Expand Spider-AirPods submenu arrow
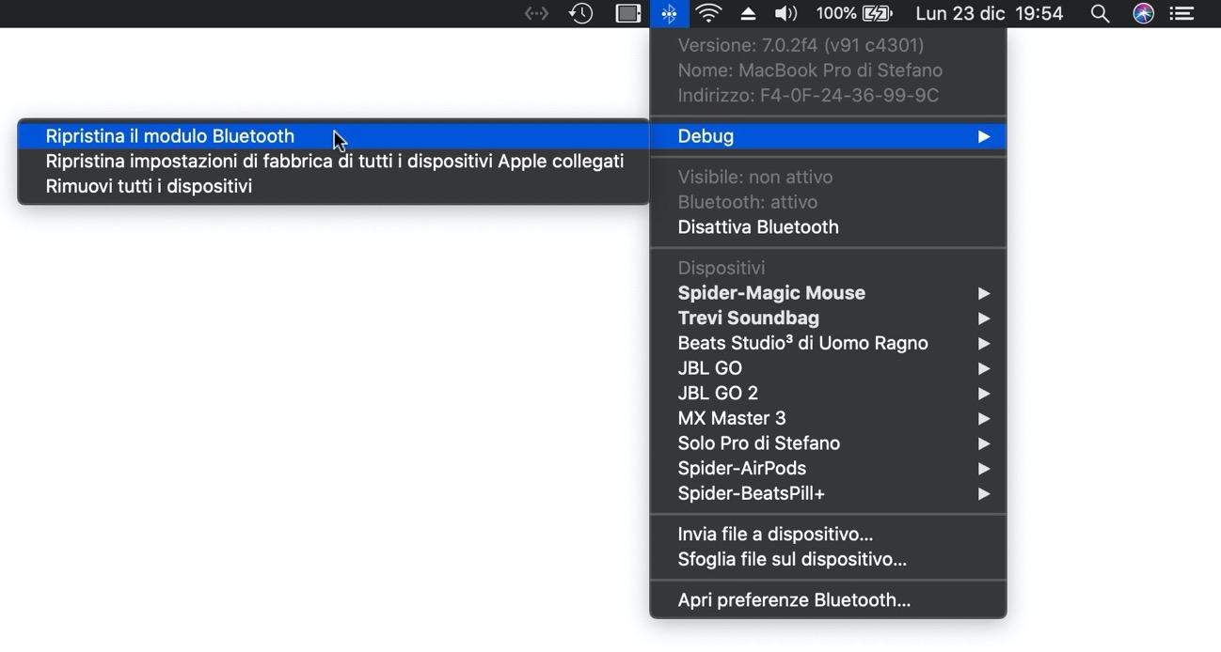 pyautogui.click(x=983, y=469)
